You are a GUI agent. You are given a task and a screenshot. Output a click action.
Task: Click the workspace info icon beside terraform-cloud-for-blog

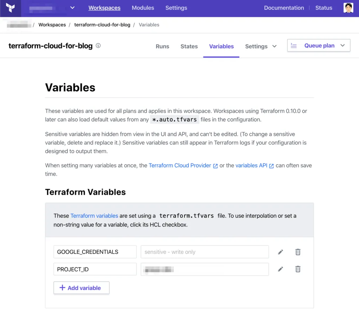pos(98,46)
